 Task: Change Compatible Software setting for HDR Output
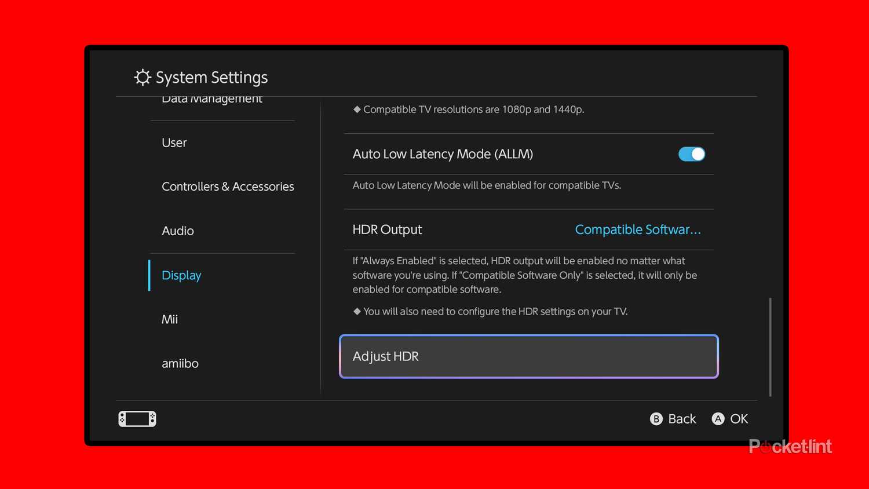tap(637, 229)
